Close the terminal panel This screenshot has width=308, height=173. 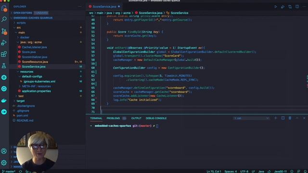point(304,118)
